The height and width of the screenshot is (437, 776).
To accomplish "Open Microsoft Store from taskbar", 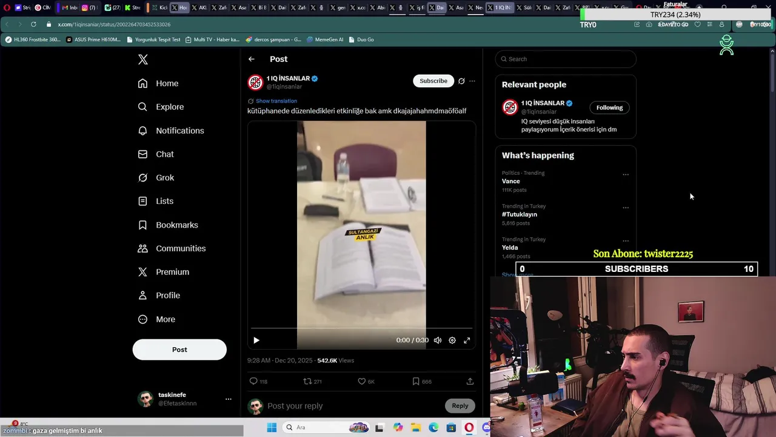I will pyautogui.click(x=451, y=427).
